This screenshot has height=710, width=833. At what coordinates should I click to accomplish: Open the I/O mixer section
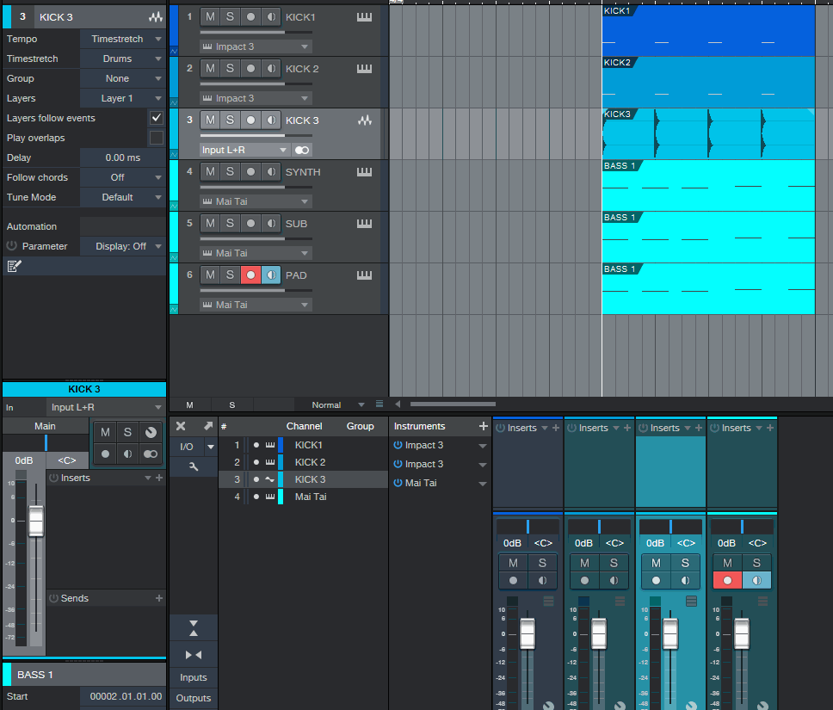[187, 447]
